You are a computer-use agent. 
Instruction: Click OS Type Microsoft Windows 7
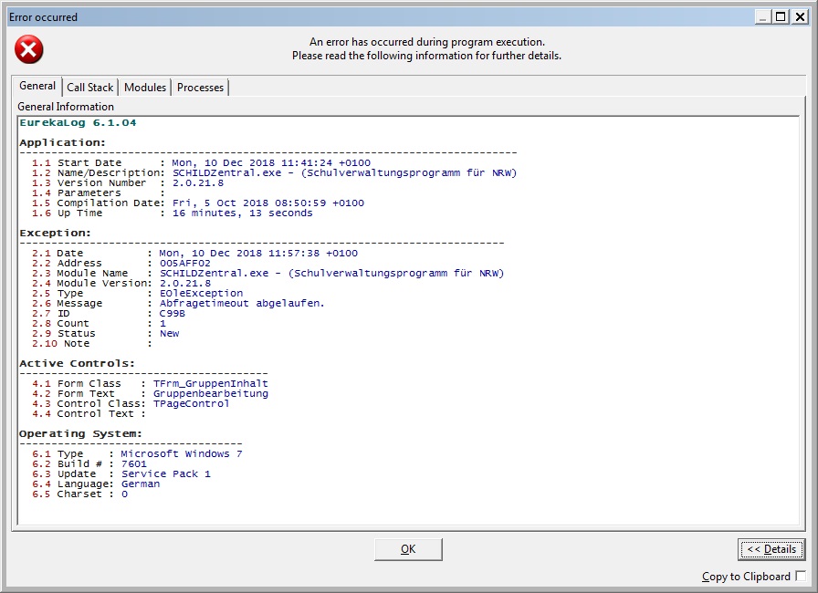pyautogui.click(x=182, y=453)
